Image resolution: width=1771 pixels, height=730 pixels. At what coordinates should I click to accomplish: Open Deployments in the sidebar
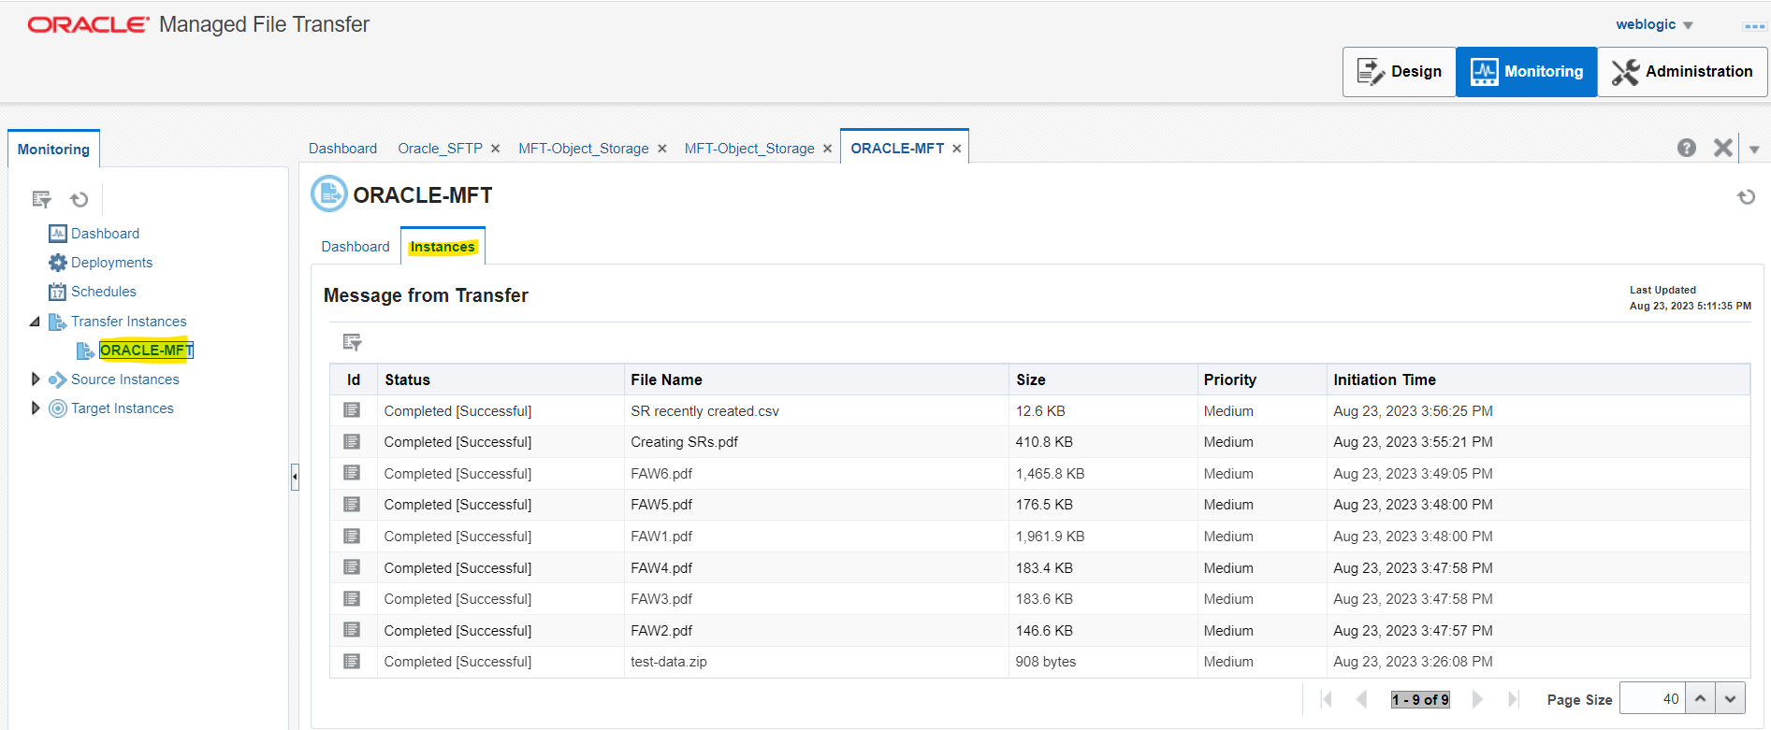click(x=111, y=263)
